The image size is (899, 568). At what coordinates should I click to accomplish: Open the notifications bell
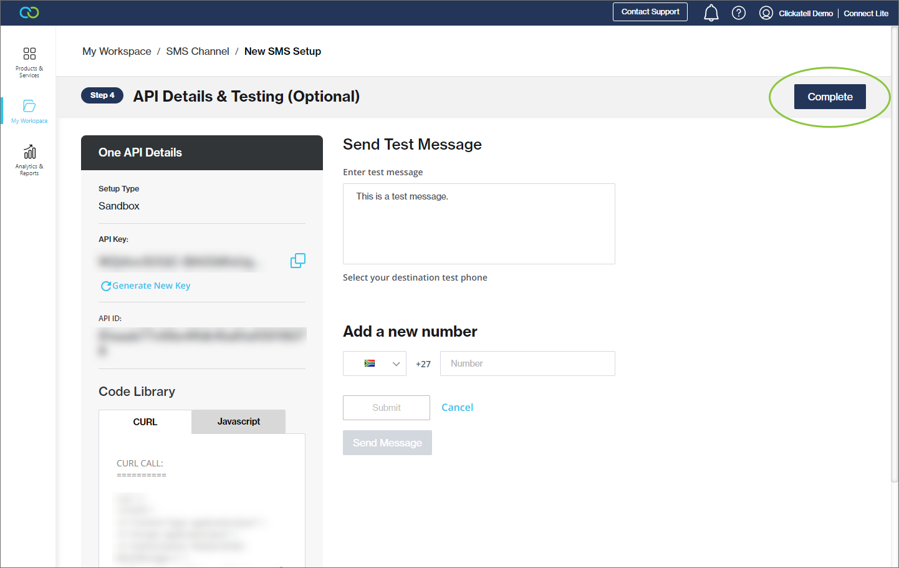tap(711, 13)
